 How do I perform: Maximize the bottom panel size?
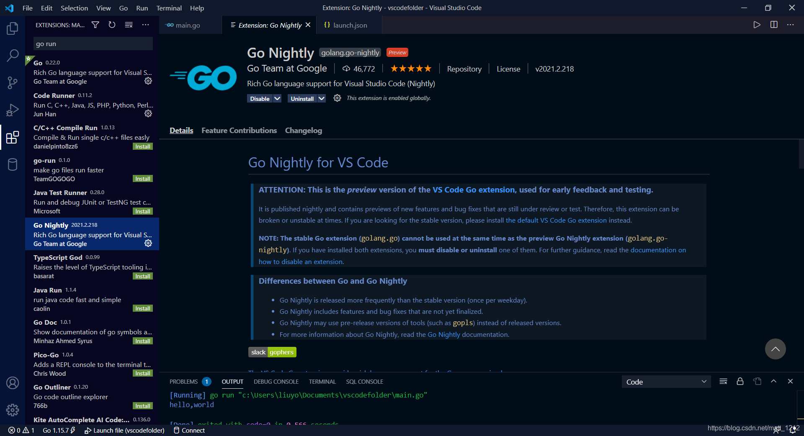click(773, 381)
